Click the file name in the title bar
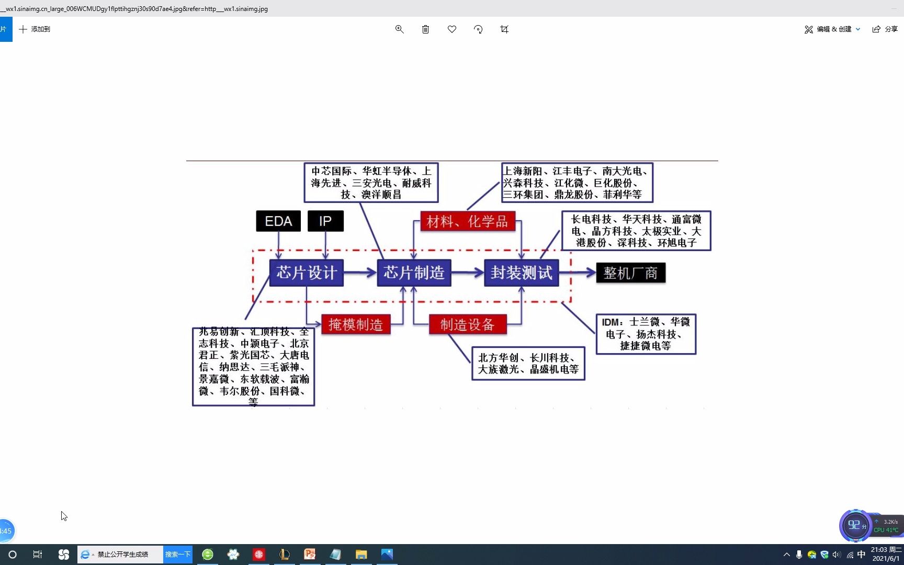 [x=134, y=9]
